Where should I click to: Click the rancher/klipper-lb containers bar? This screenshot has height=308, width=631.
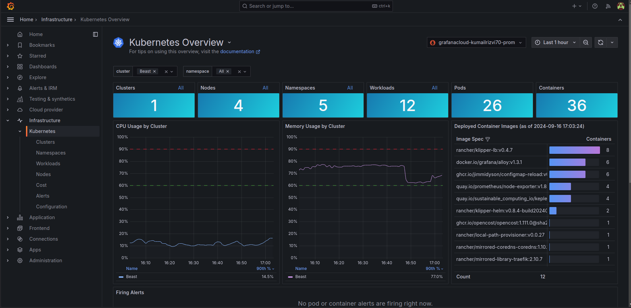coord(574,150)
